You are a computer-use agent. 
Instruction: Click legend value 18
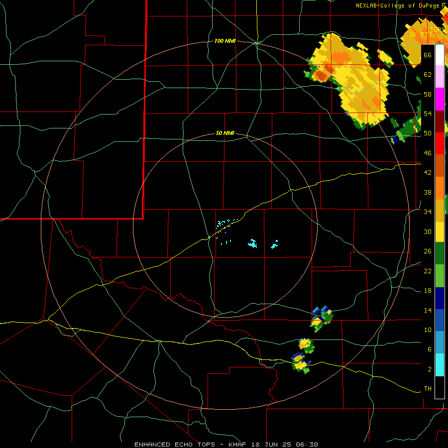pos(428,291)
